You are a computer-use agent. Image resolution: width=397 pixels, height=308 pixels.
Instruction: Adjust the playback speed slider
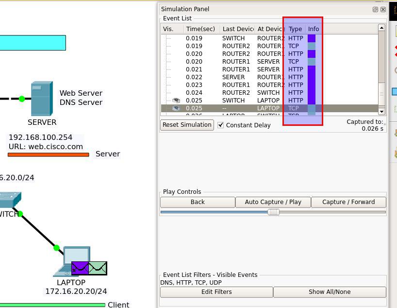click(x=274, y=211)
